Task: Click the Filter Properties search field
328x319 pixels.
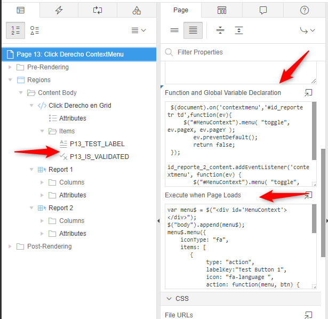Action: pos(240,52)
